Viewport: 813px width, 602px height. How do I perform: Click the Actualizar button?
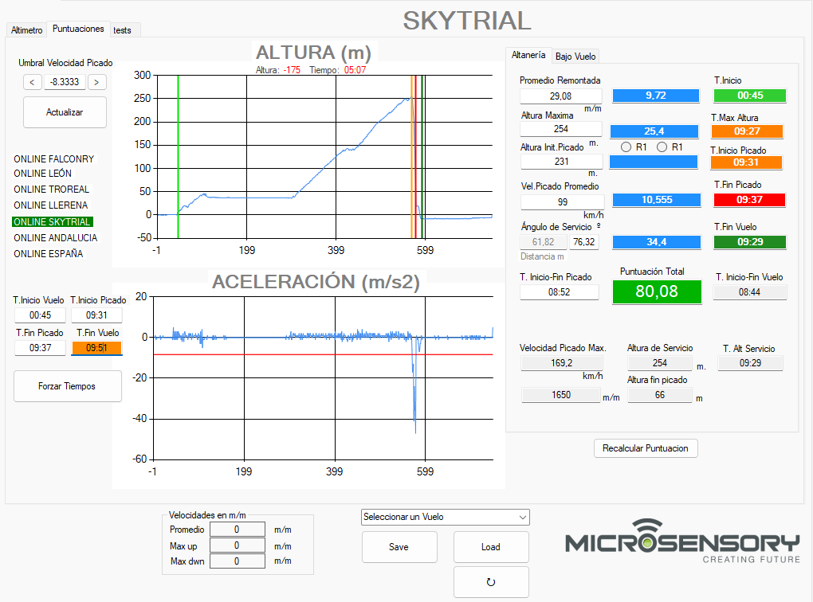(x=65, y=112)
